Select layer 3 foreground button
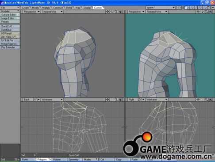The width and height of the screenshot is (215, 162). tap(191, 8)
